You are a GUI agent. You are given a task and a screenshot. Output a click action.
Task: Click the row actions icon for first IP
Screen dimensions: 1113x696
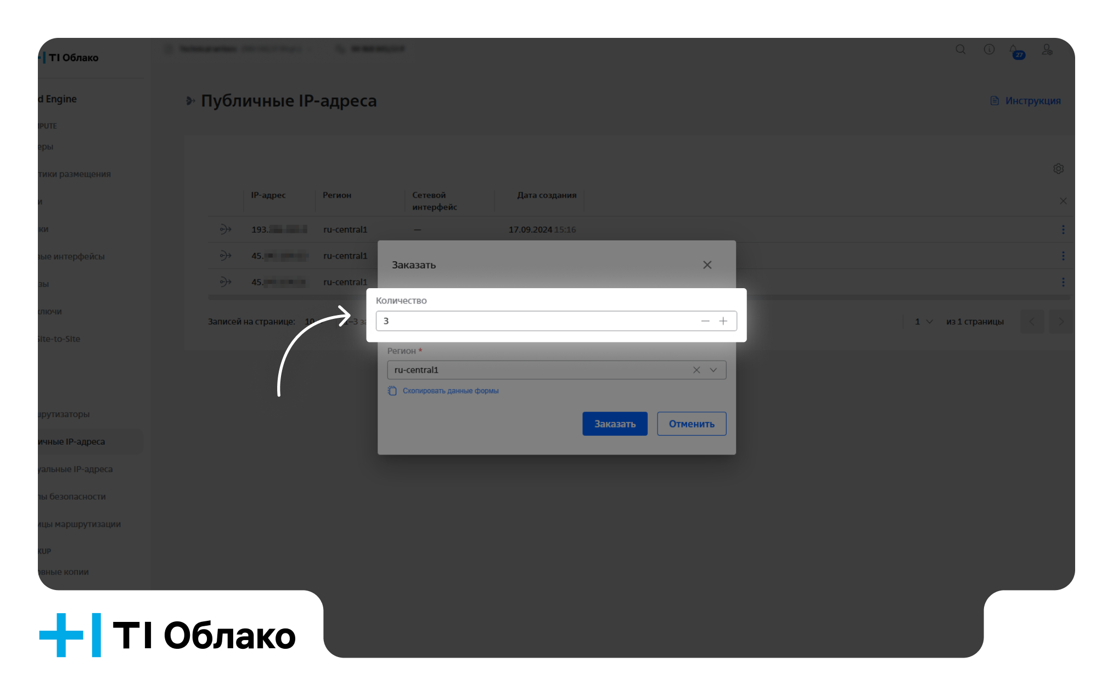point(1063,230)
